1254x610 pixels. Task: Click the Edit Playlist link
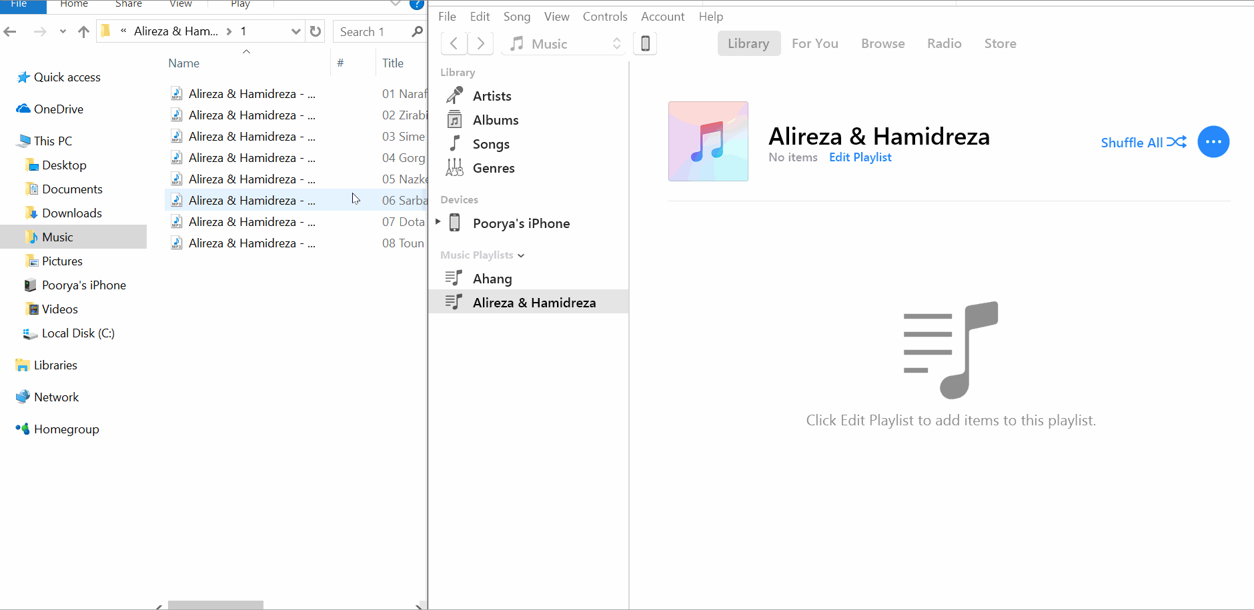coord(860,157)
